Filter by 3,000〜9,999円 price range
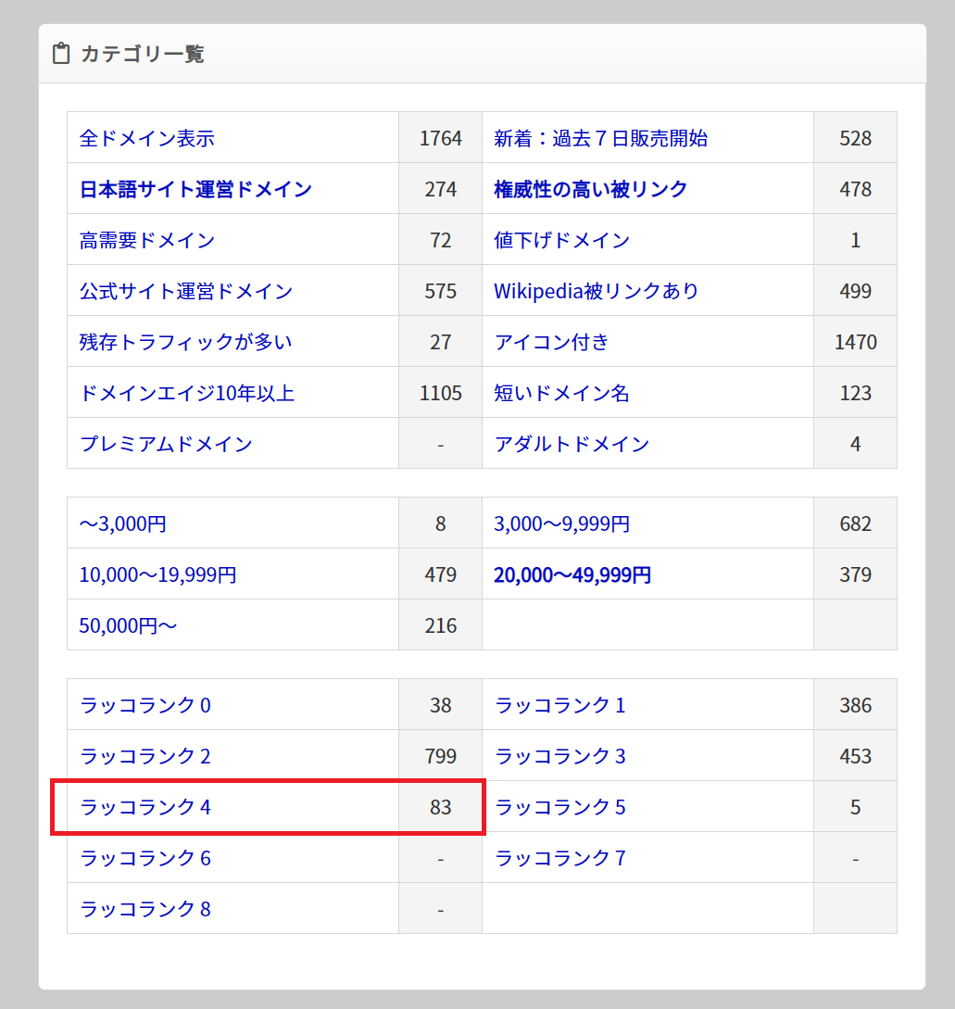This screenshot has width=955, height=1009. (561, 524)
